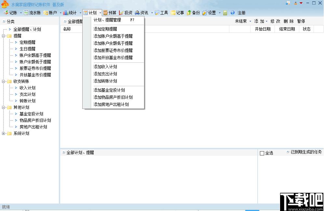
Task: Click the 其他计划 folder icon in tree
Action: click(x=9, y=107)
